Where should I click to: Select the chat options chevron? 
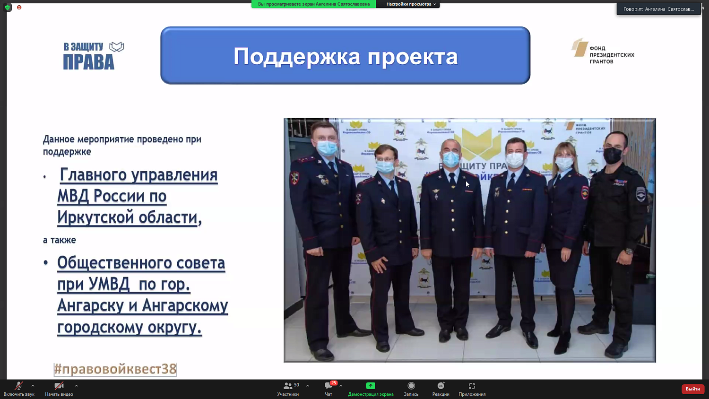[x=341, y=385]
